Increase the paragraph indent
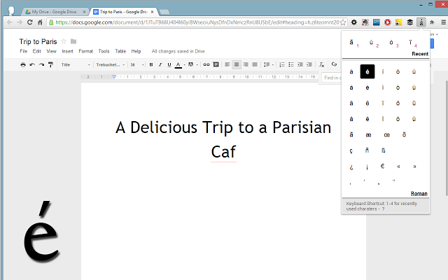The width and height of the screenshot is (448, 280). [309, 64]
